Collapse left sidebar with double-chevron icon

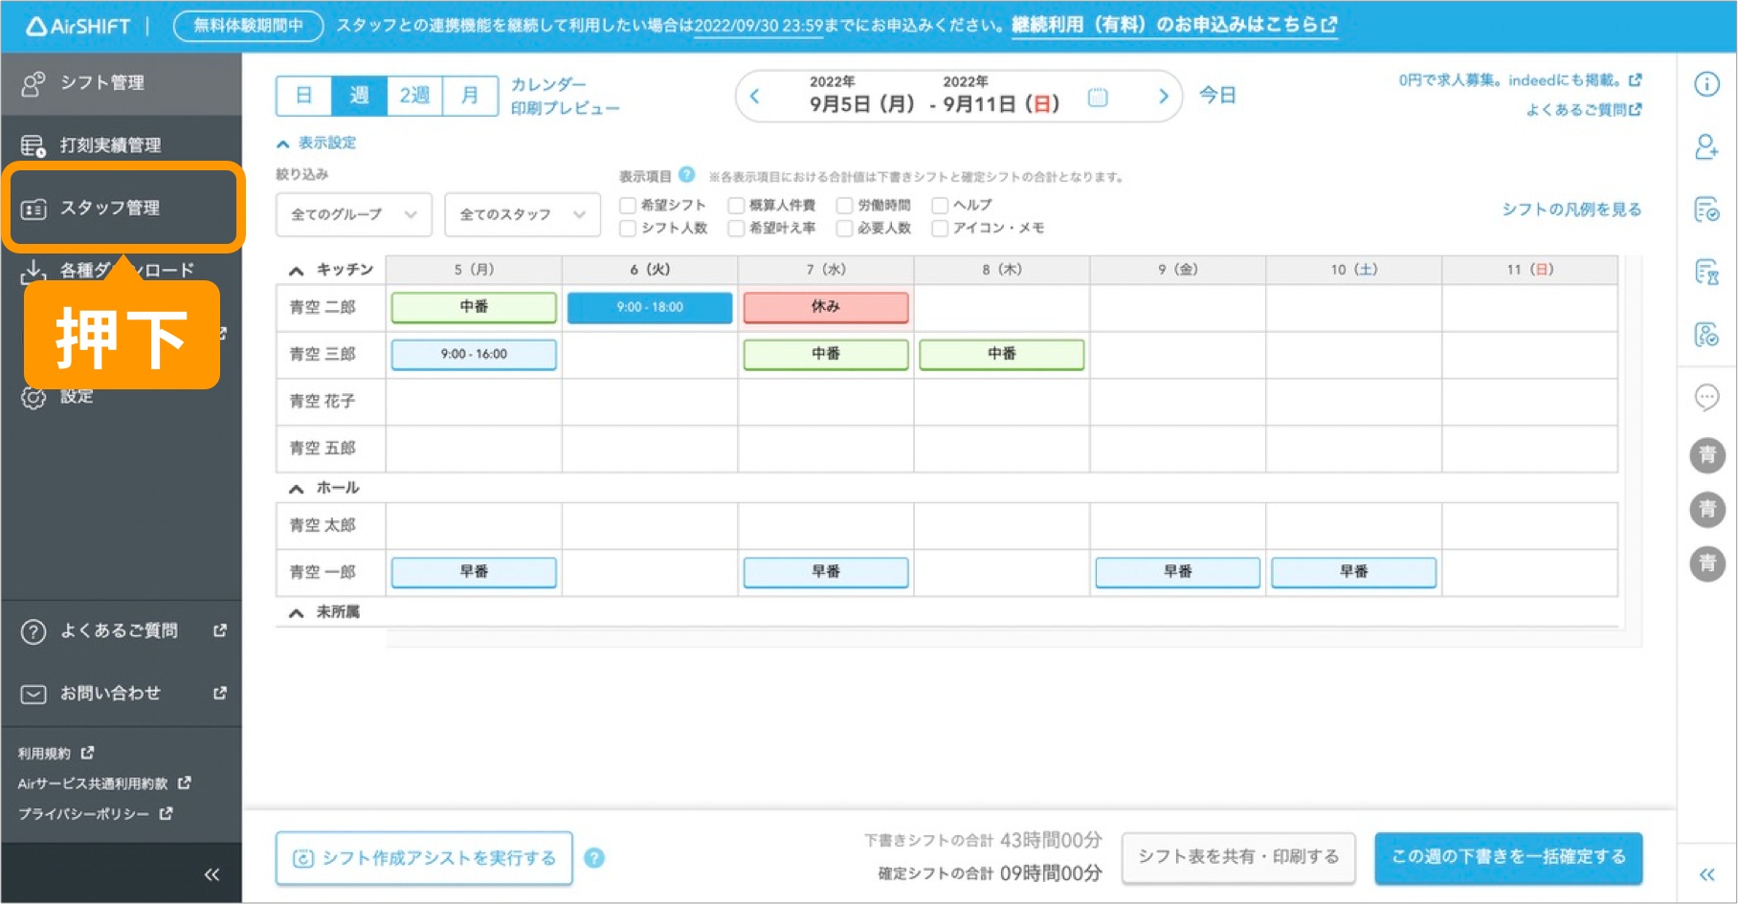point(212,874)
